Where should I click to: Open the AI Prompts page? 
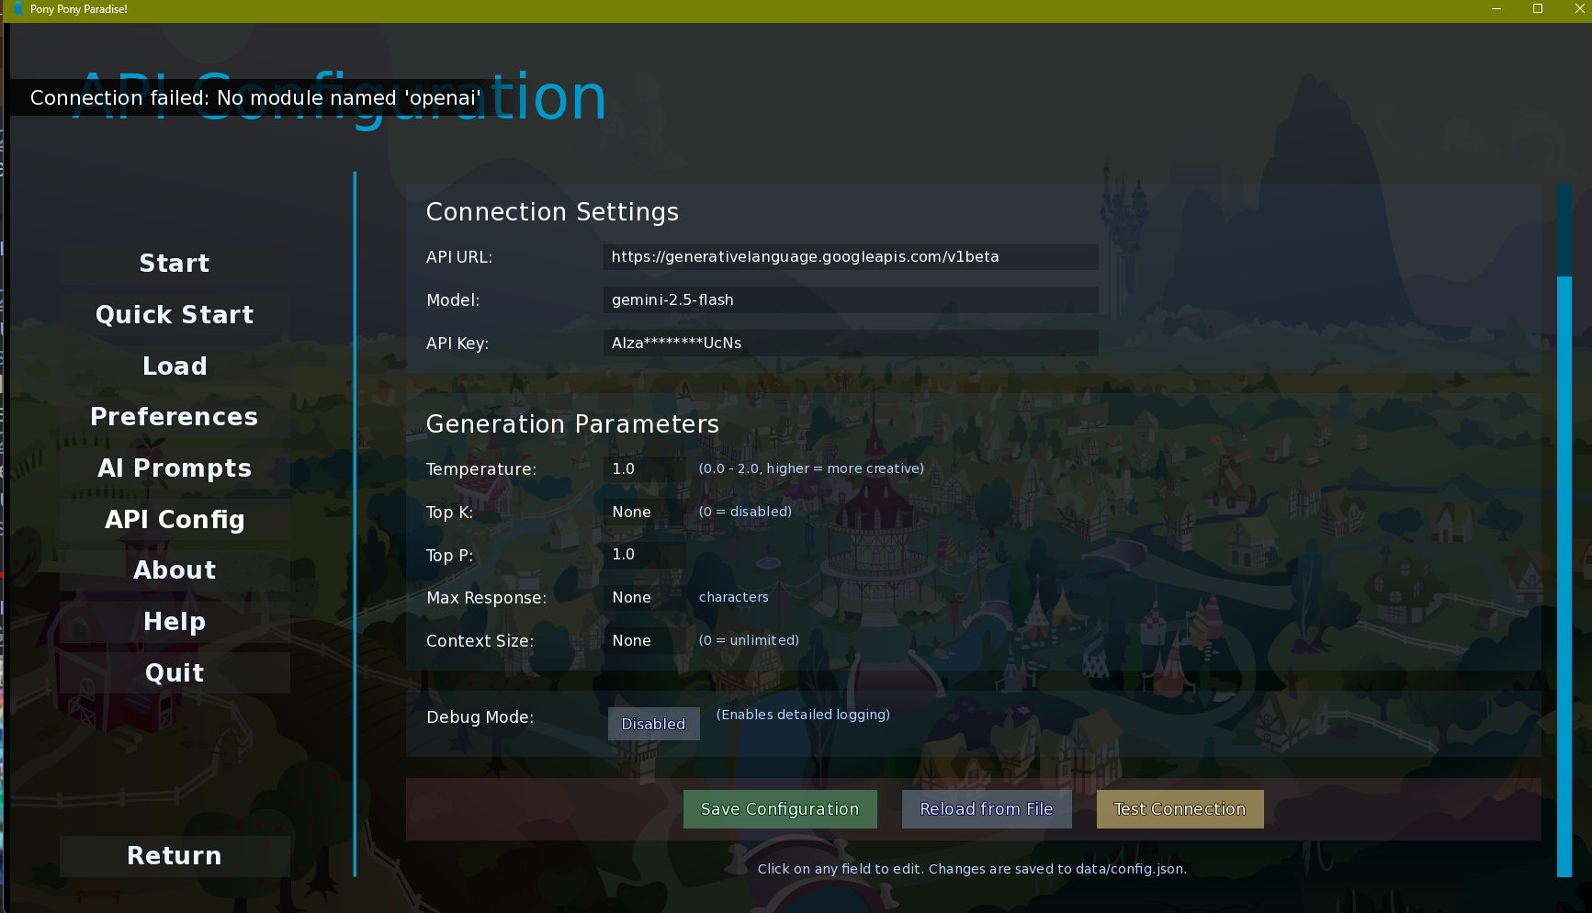pos(175,468)
